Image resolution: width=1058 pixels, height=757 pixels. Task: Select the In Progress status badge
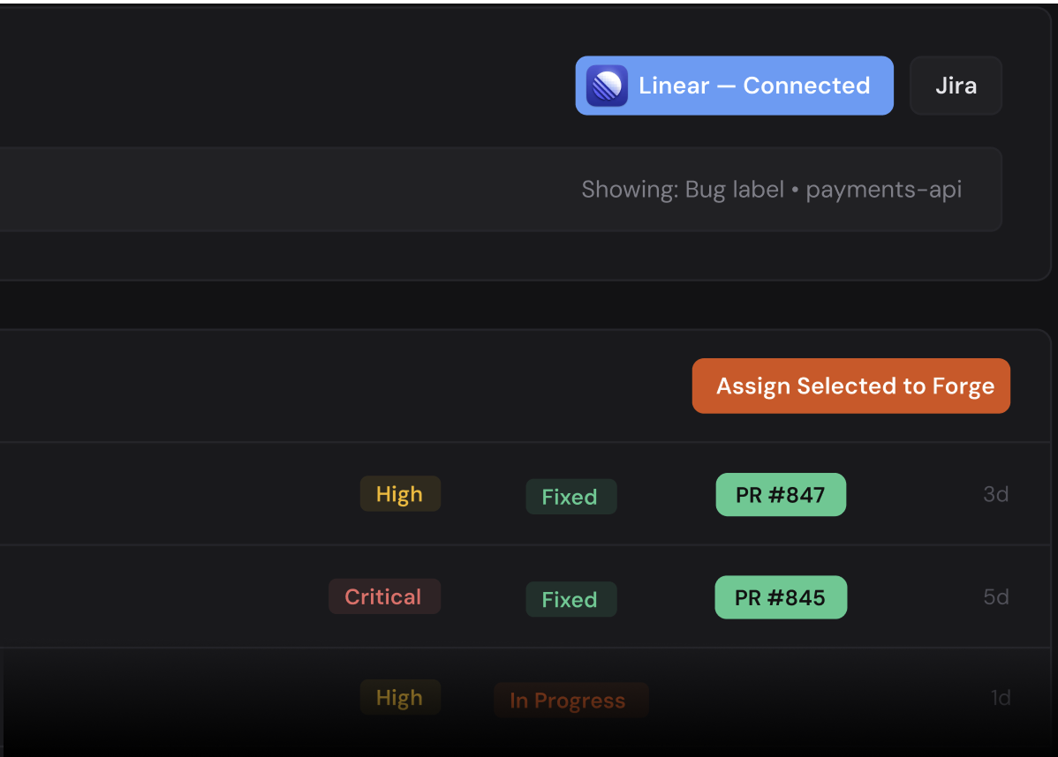tap(571, 700)
